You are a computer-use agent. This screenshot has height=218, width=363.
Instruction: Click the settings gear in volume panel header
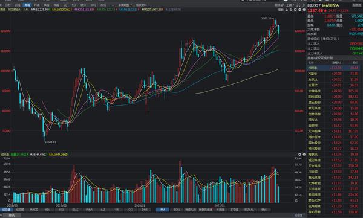pos(299,154)
